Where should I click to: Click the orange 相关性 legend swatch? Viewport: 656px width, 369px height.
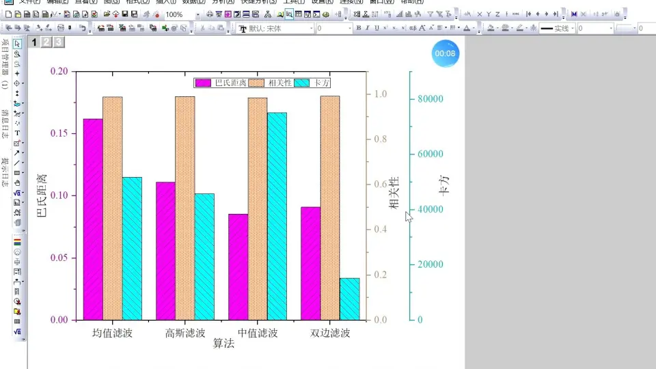[x=256, y=83]
